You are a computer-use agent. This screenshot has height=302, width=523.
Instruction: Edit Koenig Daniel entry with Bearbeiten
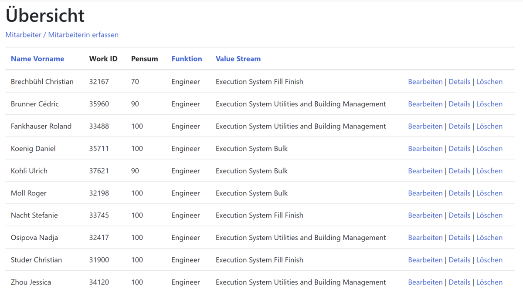[x=425, y=149]
